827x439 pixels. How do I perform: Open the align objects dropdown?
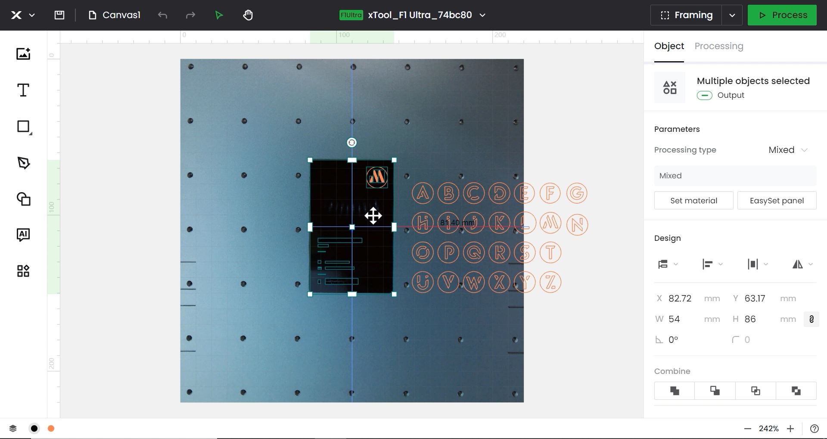712,264
